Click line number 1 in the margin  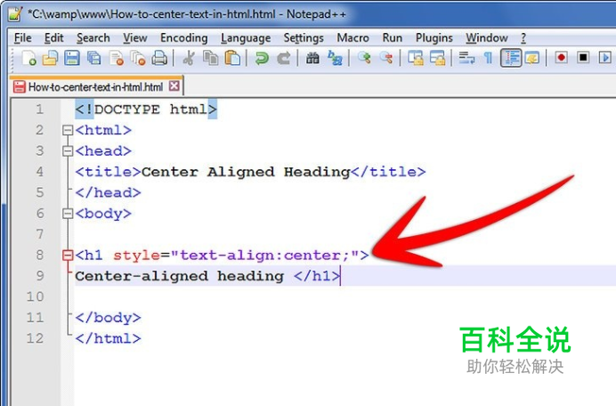click(x=40, y=109)
